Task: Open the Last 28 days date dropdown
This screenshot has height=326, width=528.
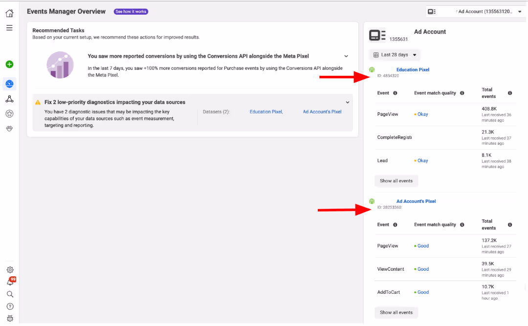Action: pyautogui.click(x=395, y=54)
